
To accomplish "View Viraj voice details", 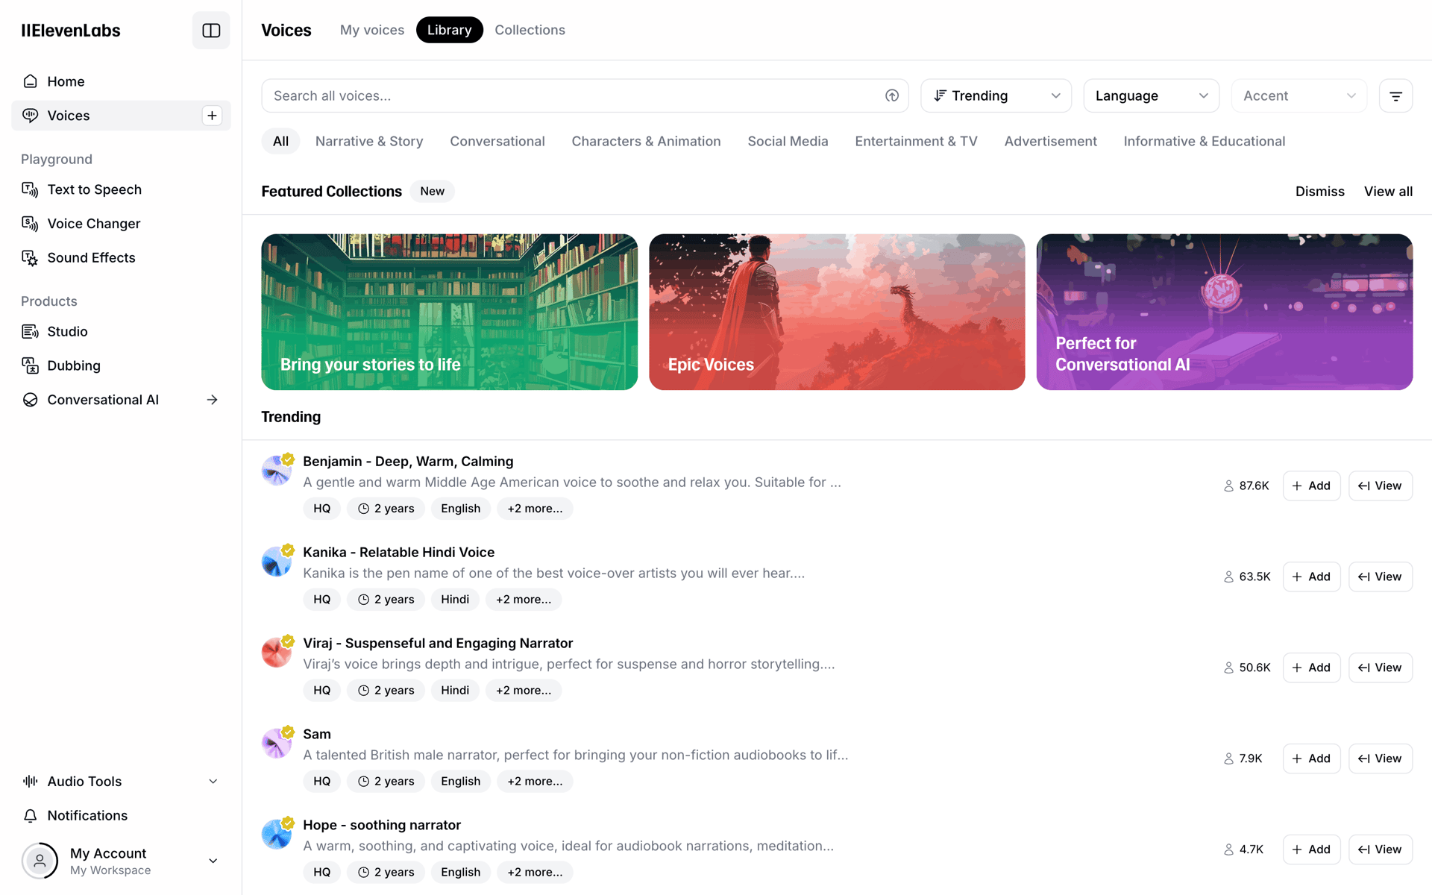I will pyautogui.click(x=1380, y=668).
